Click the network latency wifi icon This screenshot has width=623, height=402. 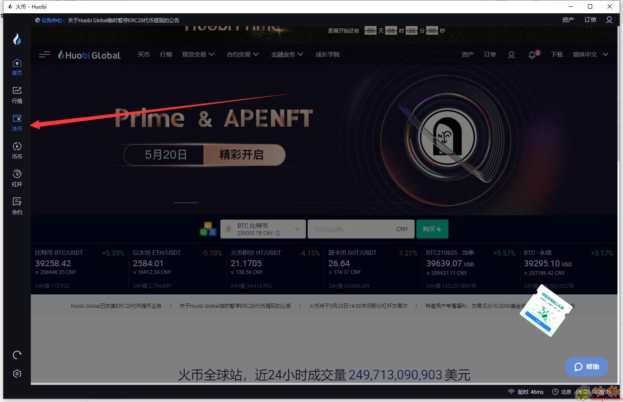pyautogui.click(x=511, y=392)
